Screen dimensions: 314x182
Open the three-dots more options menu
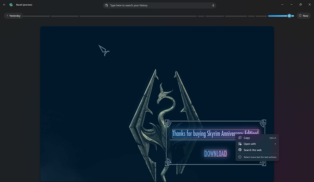point(282,5)
